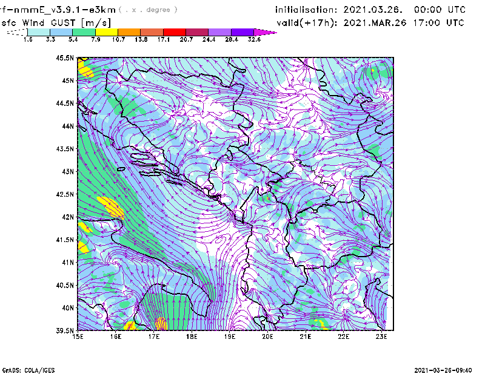Pick the bright red legend swatch
Image resolution: width=485 pixels, height=374 pixels.
click(174, 31)
